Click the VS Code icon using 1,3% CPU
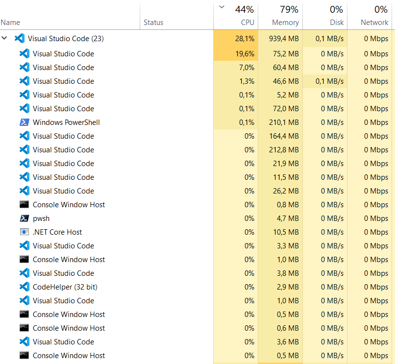The height and width of the screenshot is (364, 395). tap(25, 81)
